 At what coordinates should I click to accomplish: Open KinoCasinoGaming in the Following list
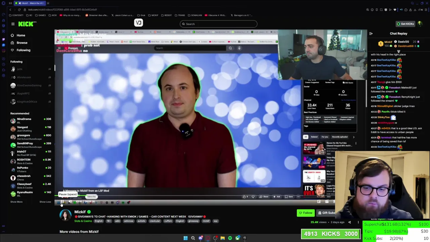tap(31, 85)
